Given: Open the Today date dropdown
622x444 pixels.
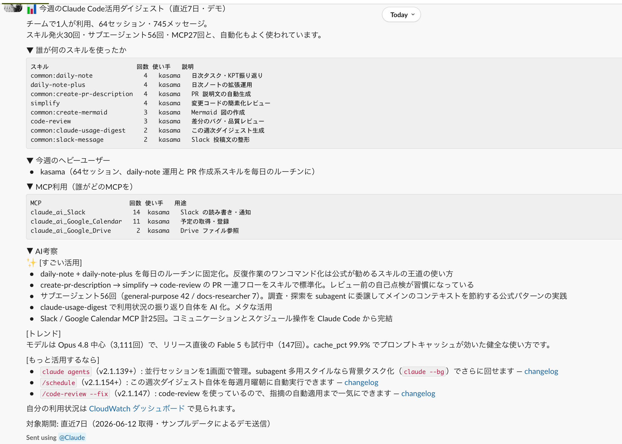Looking at the screenshot, I should [x=401, y=15].
